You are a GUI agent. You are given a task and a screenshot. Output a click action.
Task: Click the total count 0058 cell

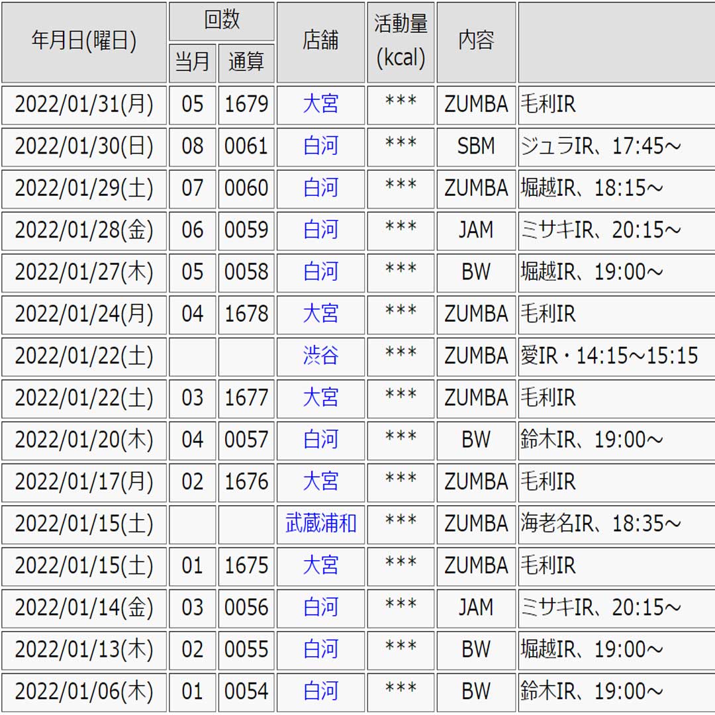[246, 273]
